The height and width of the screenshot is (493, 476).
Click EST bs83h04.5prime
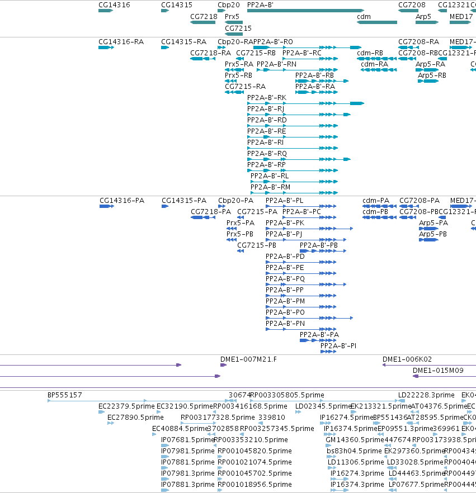[x=331, y=457]
